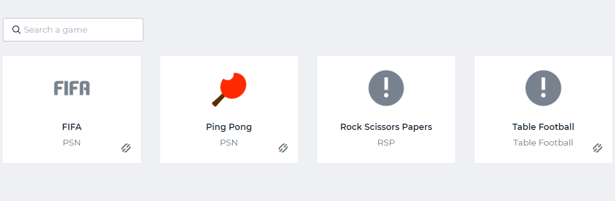Screen dimensions: 615x201
Task: Click the link icon on Table Football card
Action: [597, 148]
